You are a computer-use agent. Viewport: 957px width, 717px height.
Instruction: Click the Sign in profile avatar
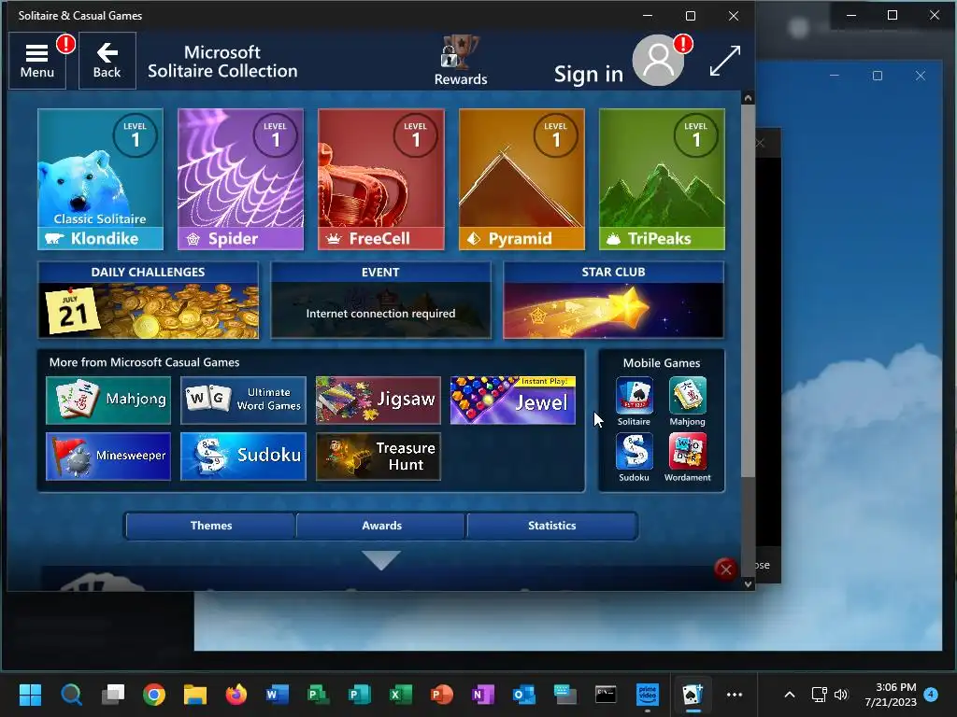pos(658,61)
